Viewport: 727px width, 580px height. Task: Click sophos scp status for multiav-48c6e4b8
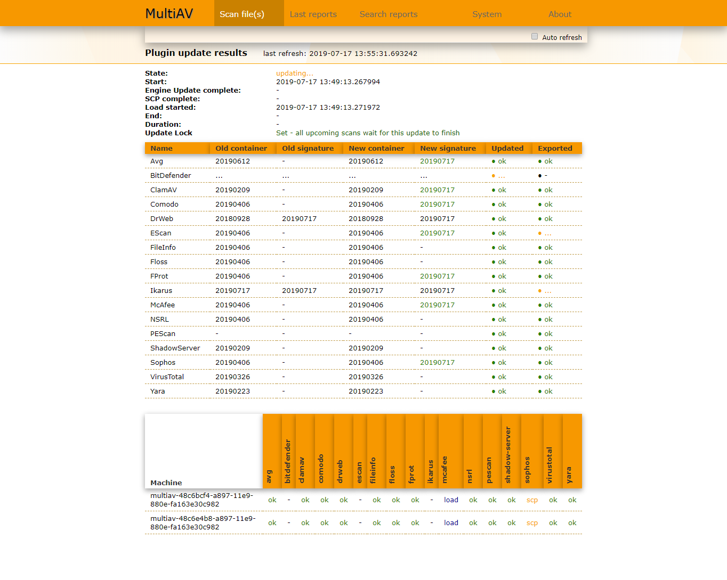(x=532, y=523)
